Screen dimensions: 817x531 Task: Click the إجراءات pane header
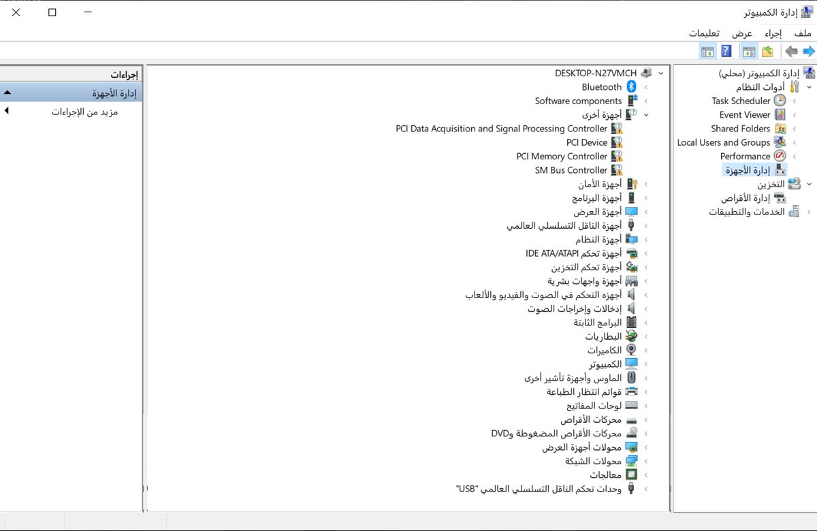click(71, 75)
